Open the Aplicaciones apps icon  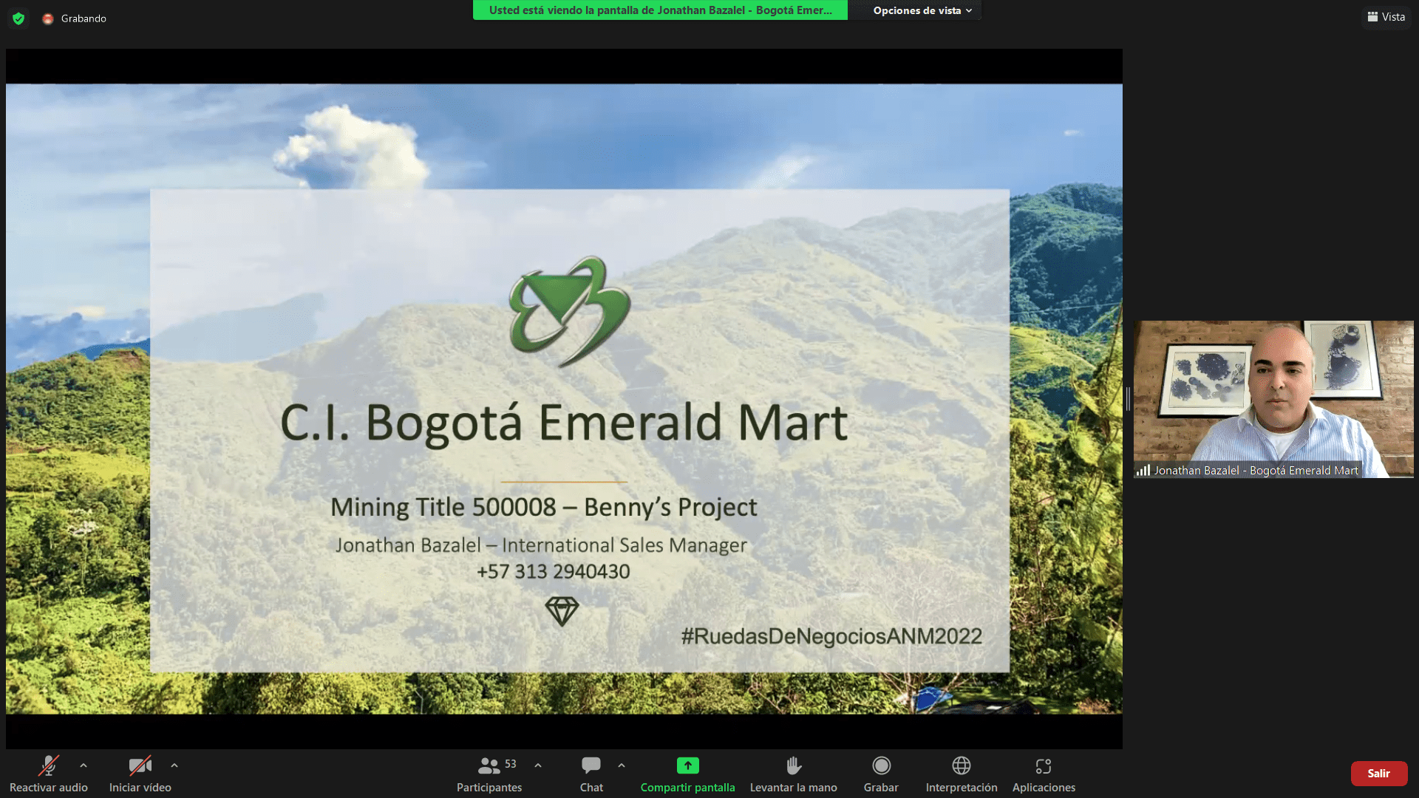tap(1044, 765)
